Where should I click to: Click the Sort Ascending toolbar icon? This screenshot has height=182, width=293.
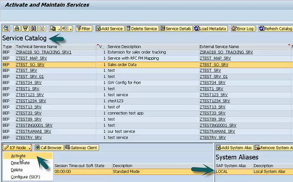pos(17,28)
